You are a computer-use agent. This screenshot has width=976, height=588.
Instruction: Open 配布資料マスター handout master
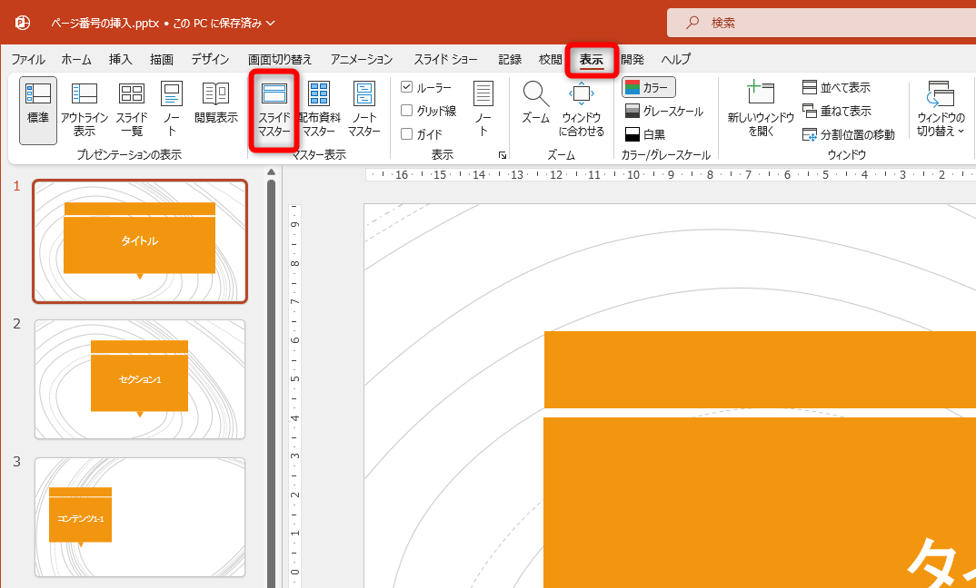(319, 110)
